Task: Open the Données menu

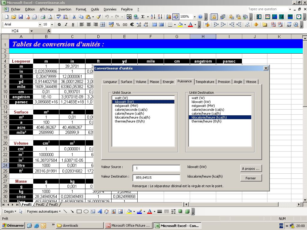Action: coord(110,9)
